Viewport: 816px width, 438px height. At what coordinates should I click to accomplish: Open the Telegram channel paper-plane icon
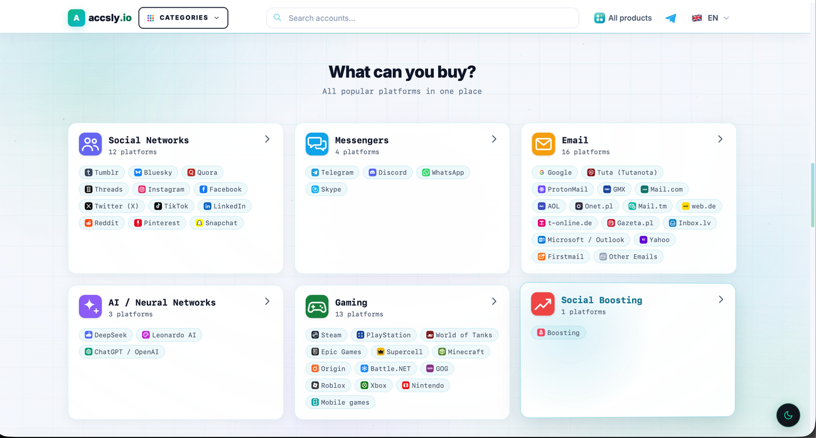670,18
